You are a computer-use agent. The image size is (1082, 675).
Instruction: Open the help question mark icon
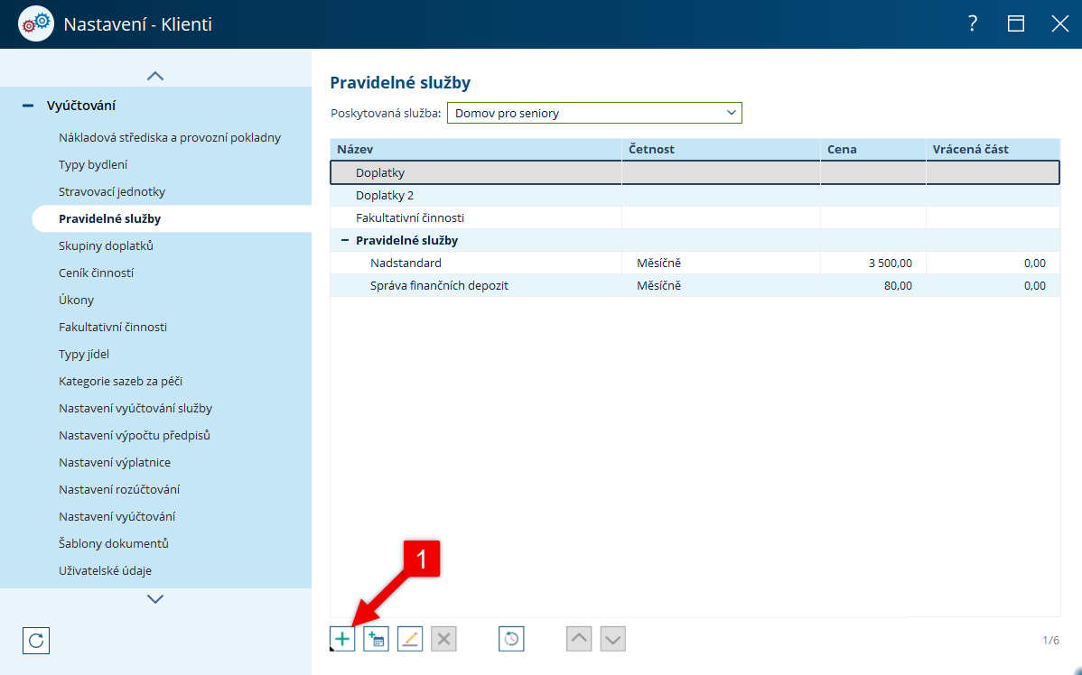click(973, 24)
